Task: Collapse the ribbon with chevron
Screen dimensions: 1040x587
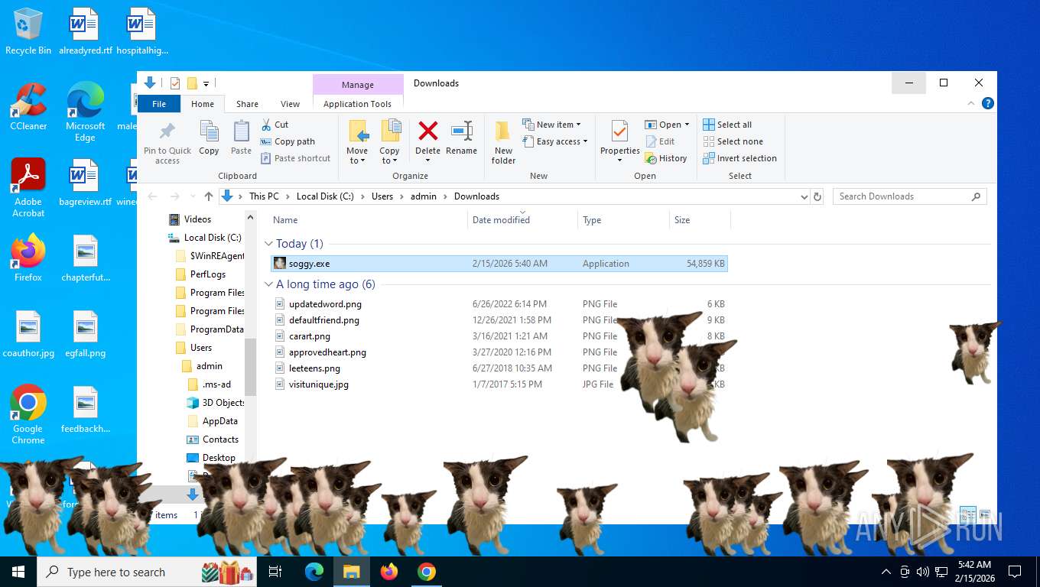Action: click(972, 103)
